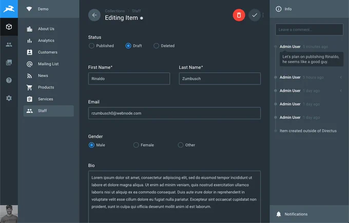The width and height of the screenshot is (349, 223).
Task: Select the Published status radio
Action: click(x=91, y=46)
